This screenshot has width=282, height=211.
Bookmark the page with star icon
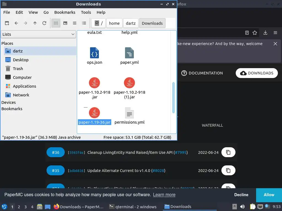click(x=255, y=33)
